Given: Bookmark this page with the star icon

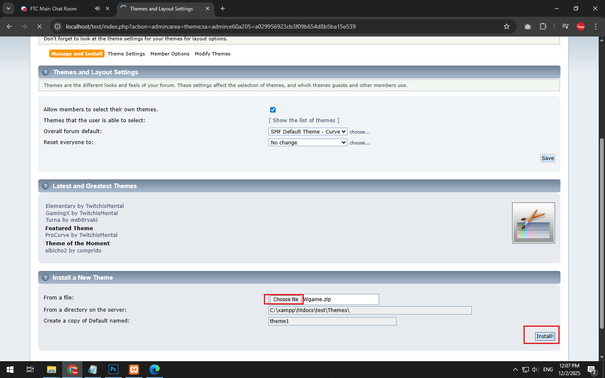Looking at the screenshot, I should [x=507, y=26].
